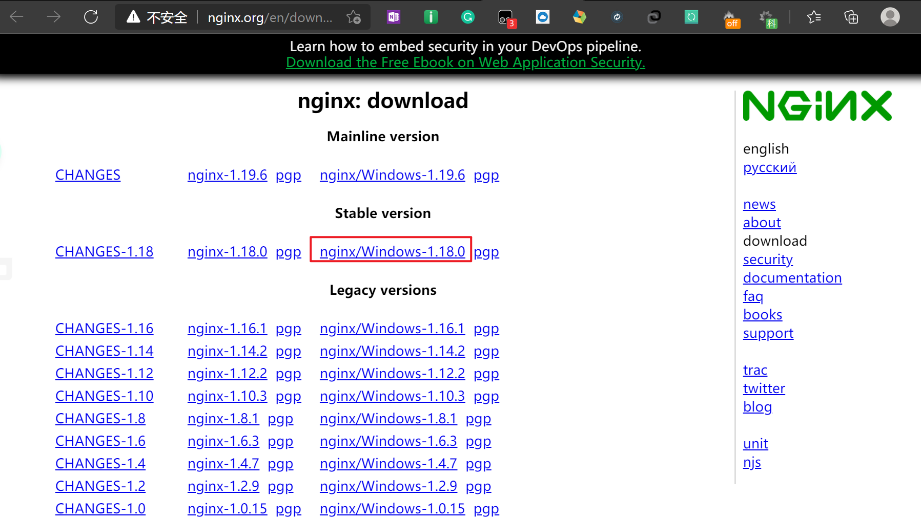Download nginx/Windows-1.6.3
The image size is (921, 519).
click(x=388, y=441)
